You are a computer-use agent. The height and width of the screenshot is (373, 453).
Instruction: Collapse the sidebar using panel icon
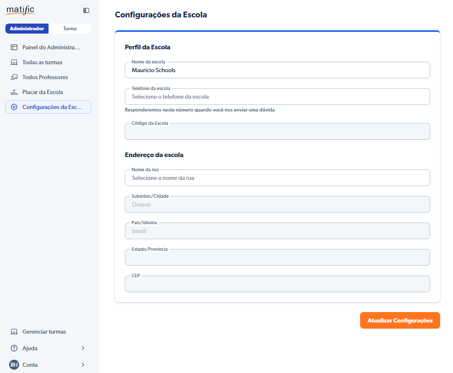(x=86, y=10)
